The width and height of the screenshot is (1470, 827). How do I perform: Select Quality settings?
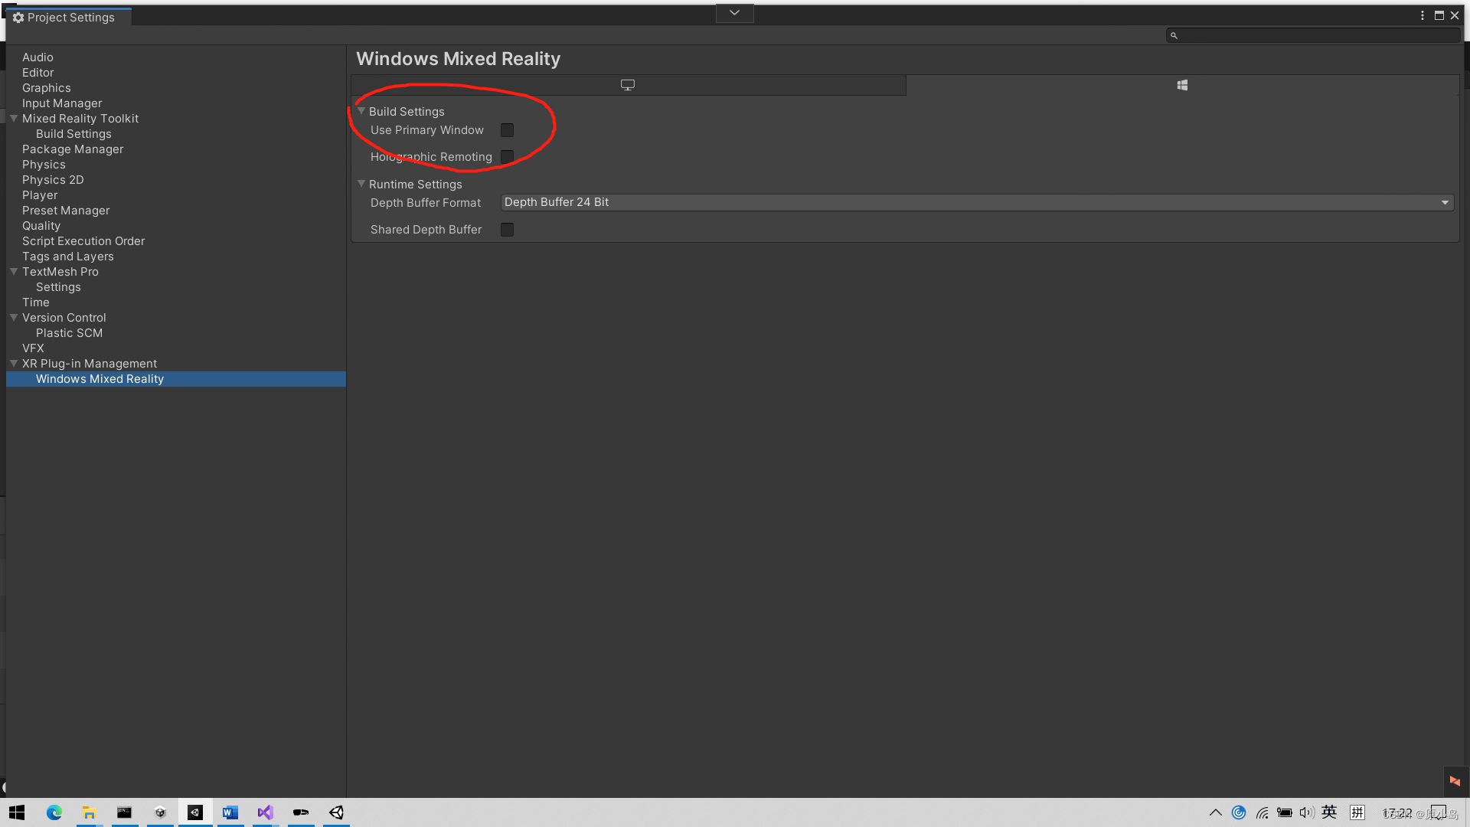(x=41, y=226)
